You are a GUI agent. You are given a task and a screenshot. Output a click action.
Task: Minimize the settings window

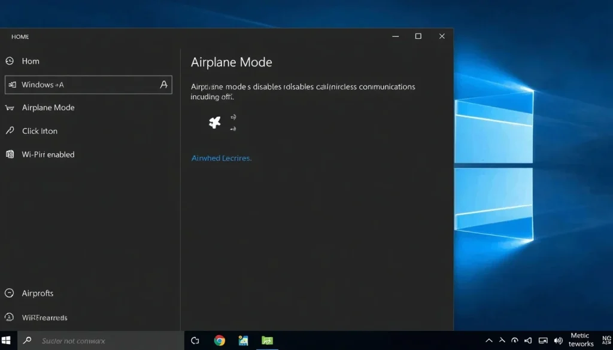click(x=396, y=36)
